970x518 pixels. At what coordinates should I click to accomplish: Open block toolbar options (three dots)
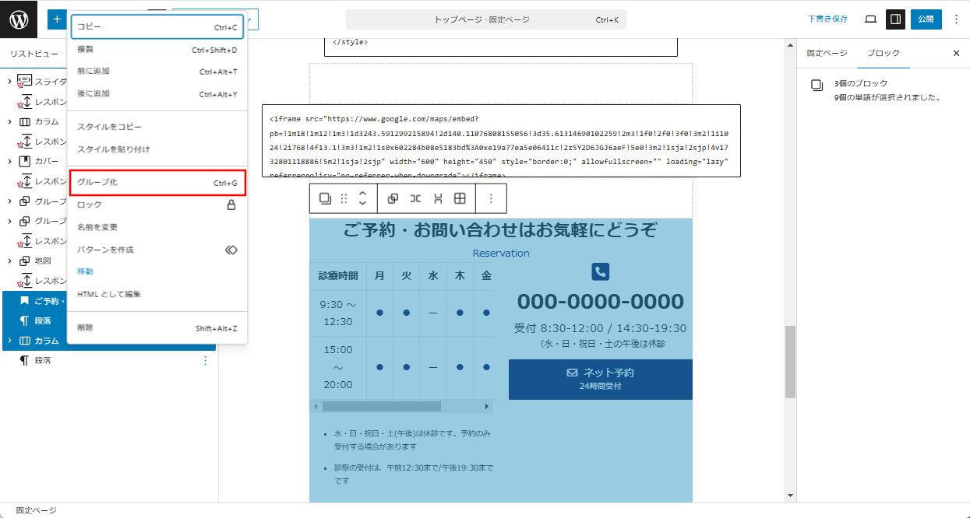[x=491, y=198]
